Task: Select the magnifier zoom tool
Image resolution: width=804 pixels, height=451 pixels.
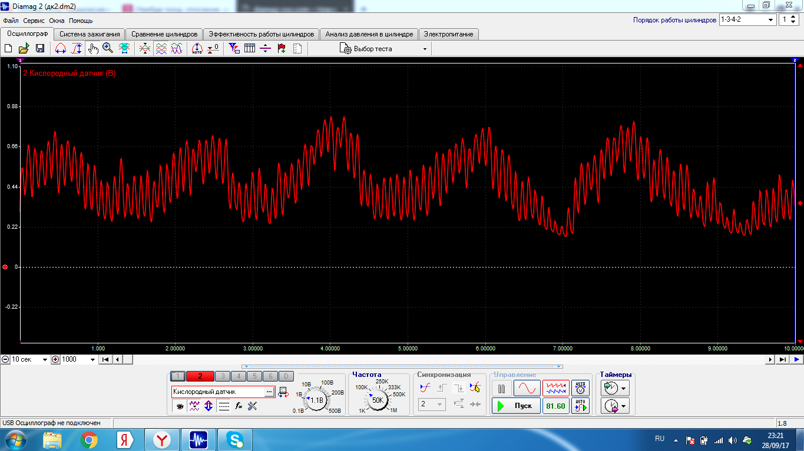Action: [x=108, y=49]
